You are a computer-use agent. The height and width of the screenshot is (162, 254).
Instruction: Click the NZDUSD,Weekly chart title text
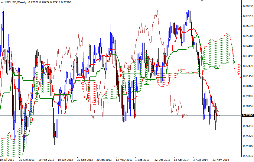15,2
